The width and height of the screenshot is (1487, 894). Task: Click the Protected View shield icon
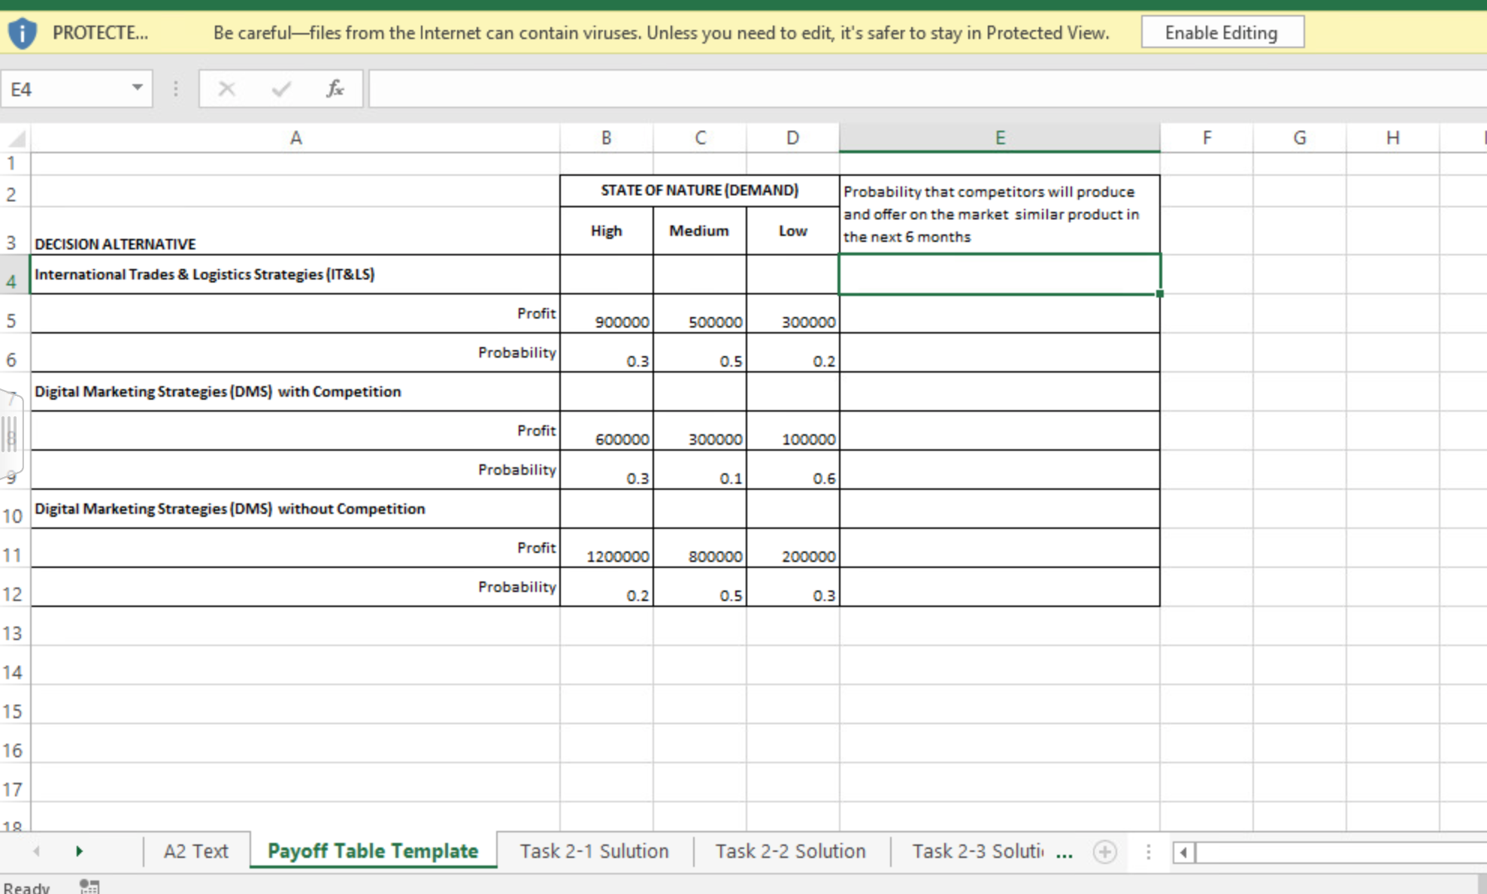pos(22,33)
